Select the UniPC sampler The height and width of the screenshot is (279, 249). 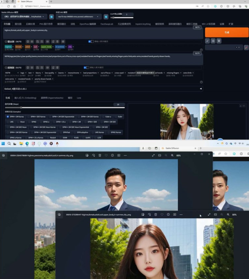point(86,138)
